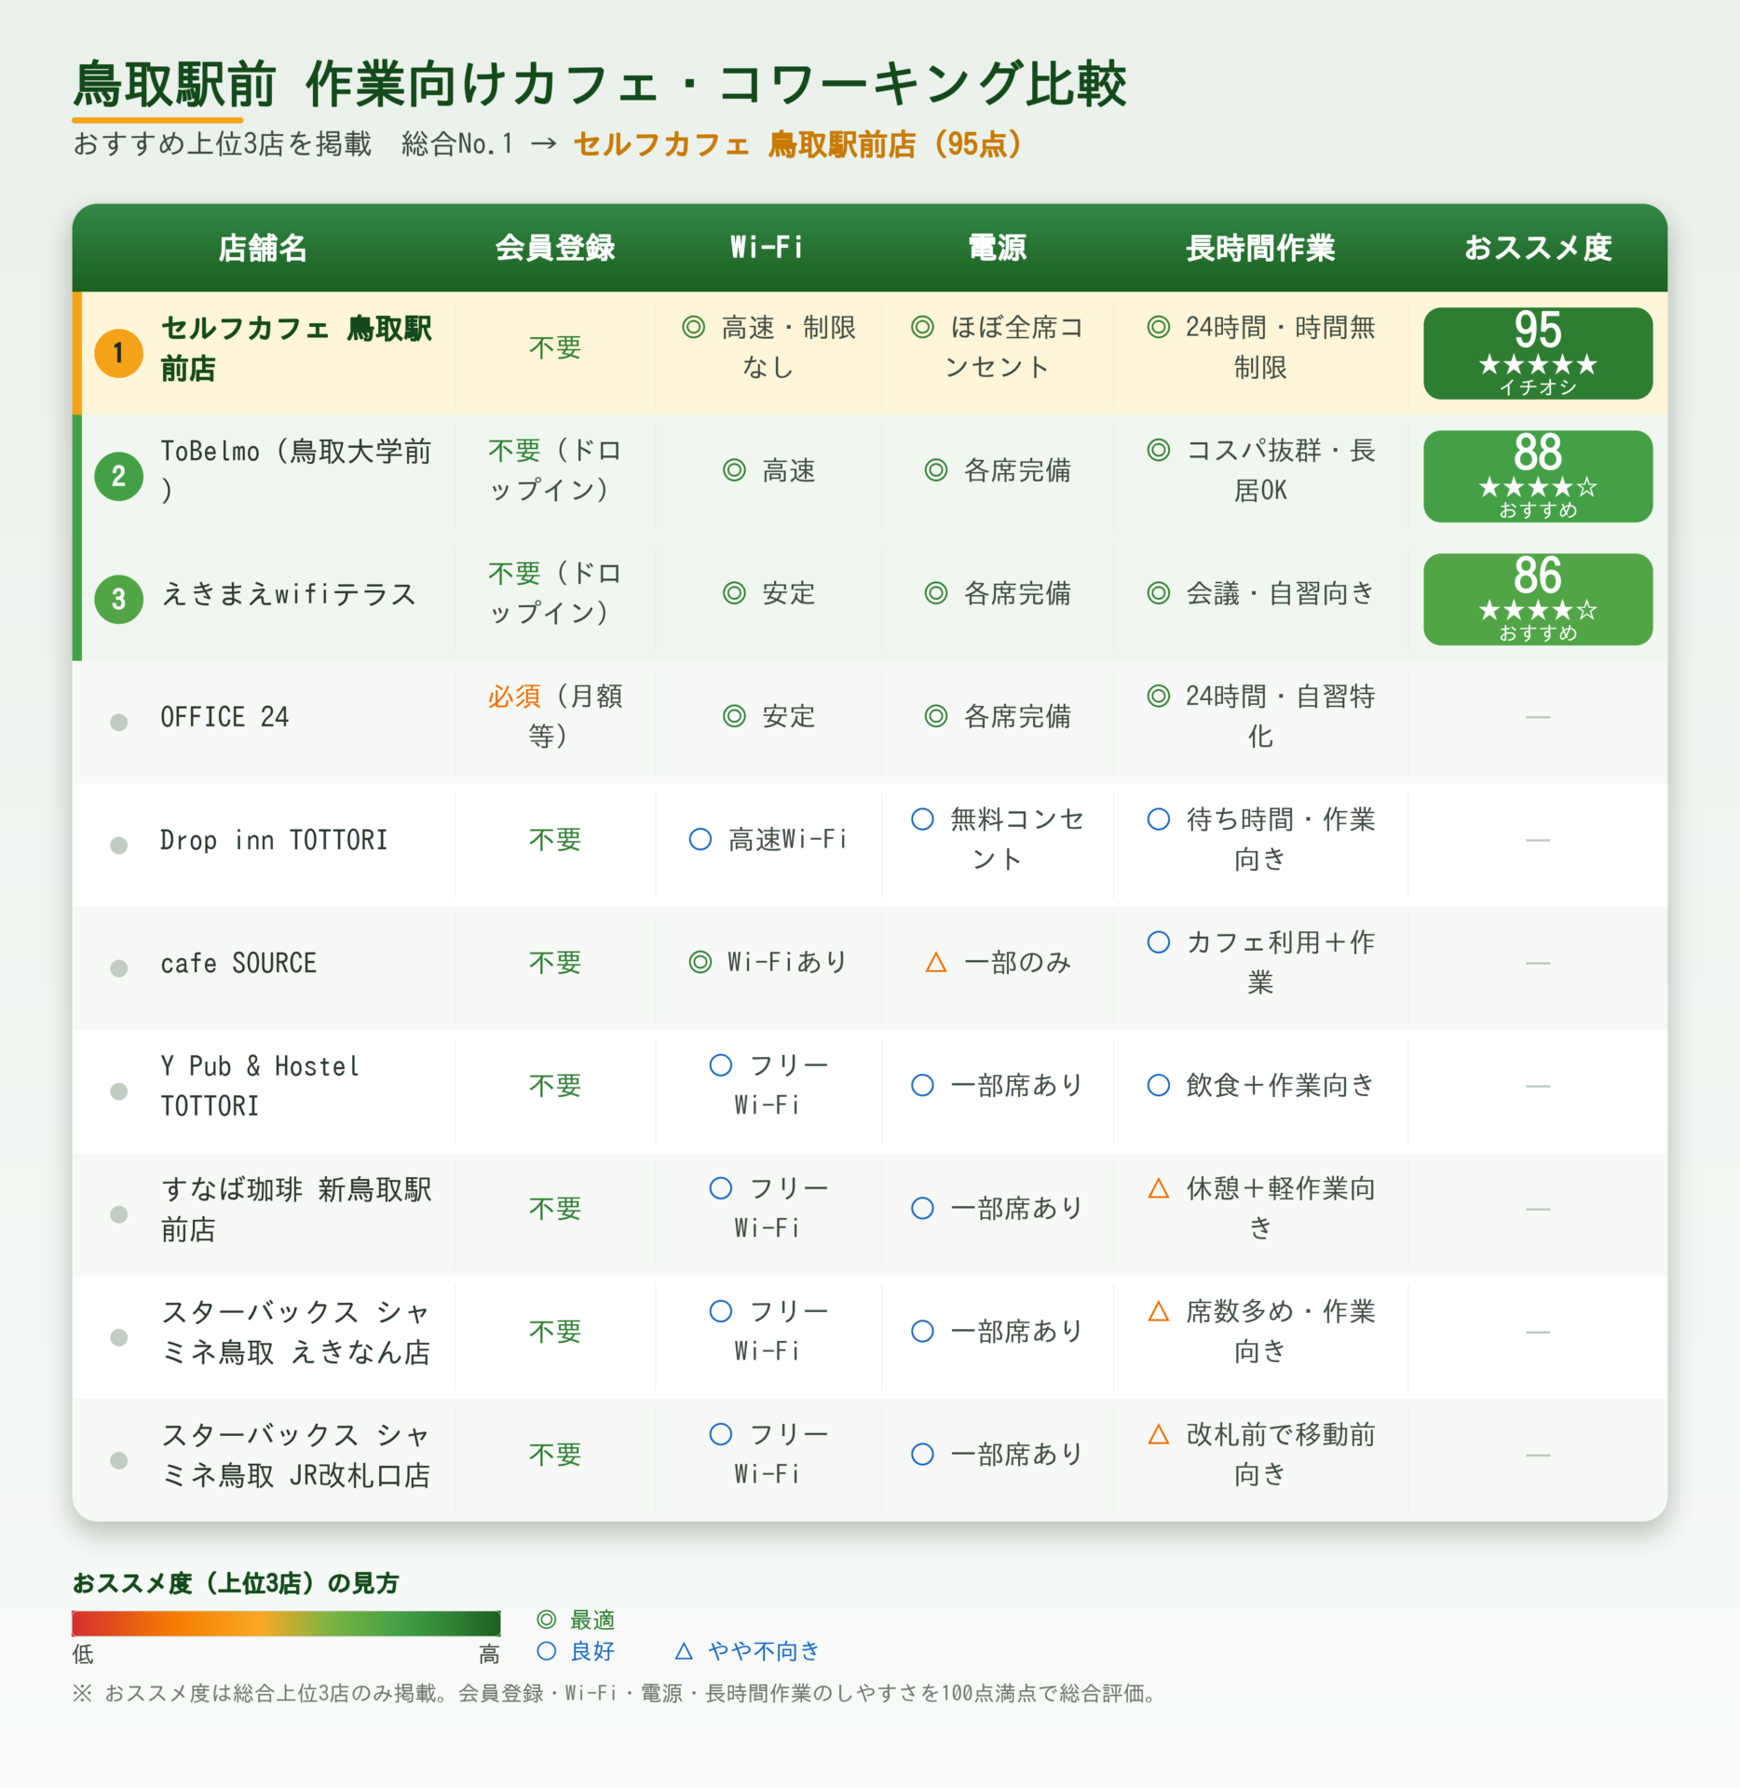
Task: Click the ○ 良好 legend symbol
Action: coord(547,1651)
